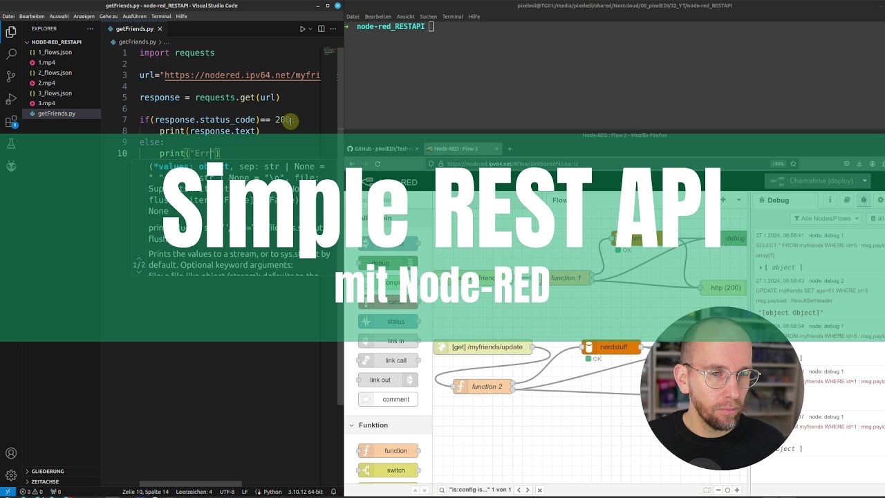Open a new Firefox tab
The image size is (885, 498).
pyautogui.click(x=510, y=149)
